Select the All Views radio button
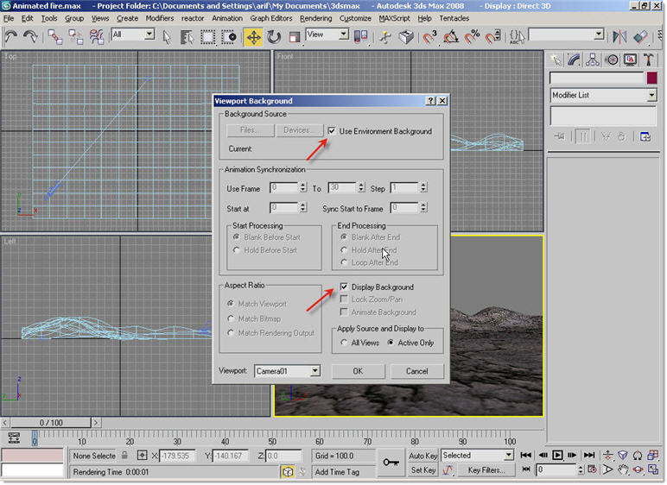Screen dimensions: 667x485 [x=346, y=343]
